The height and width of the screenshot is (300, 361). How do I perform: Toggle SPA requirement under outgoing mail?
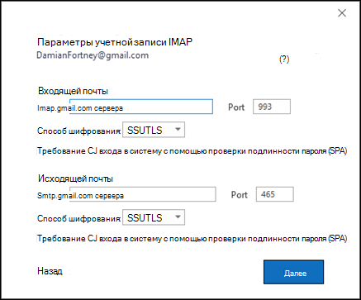click(x=192, y=238)
